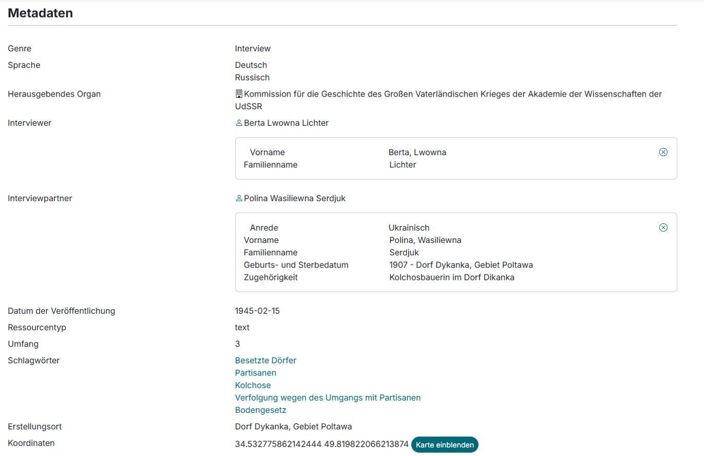Click the Interviewpartner label
The height and width of the screenshot is (456, 704).
(x=40, y=198)
